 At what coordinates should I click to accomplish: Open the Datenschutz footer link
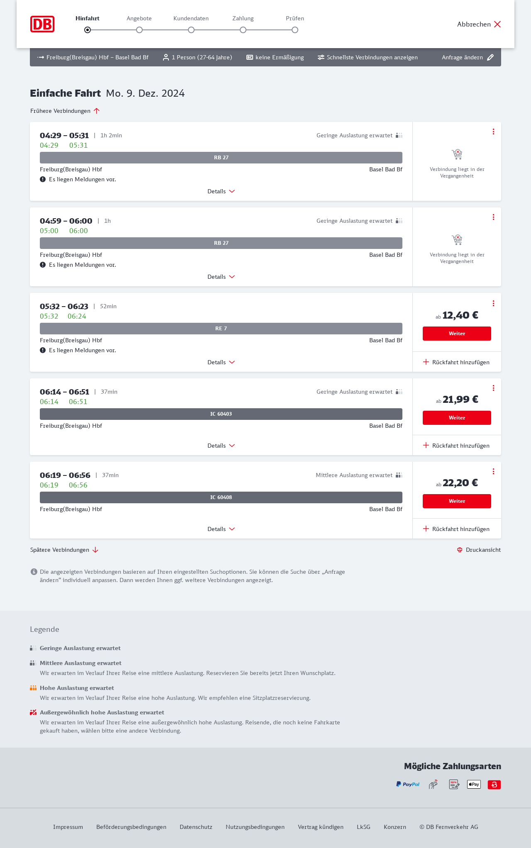196,827
